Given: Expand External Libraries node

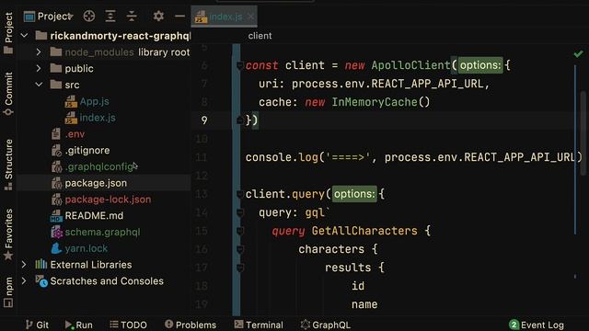Looking at the screenshot, I should click(x=24, y=265).
